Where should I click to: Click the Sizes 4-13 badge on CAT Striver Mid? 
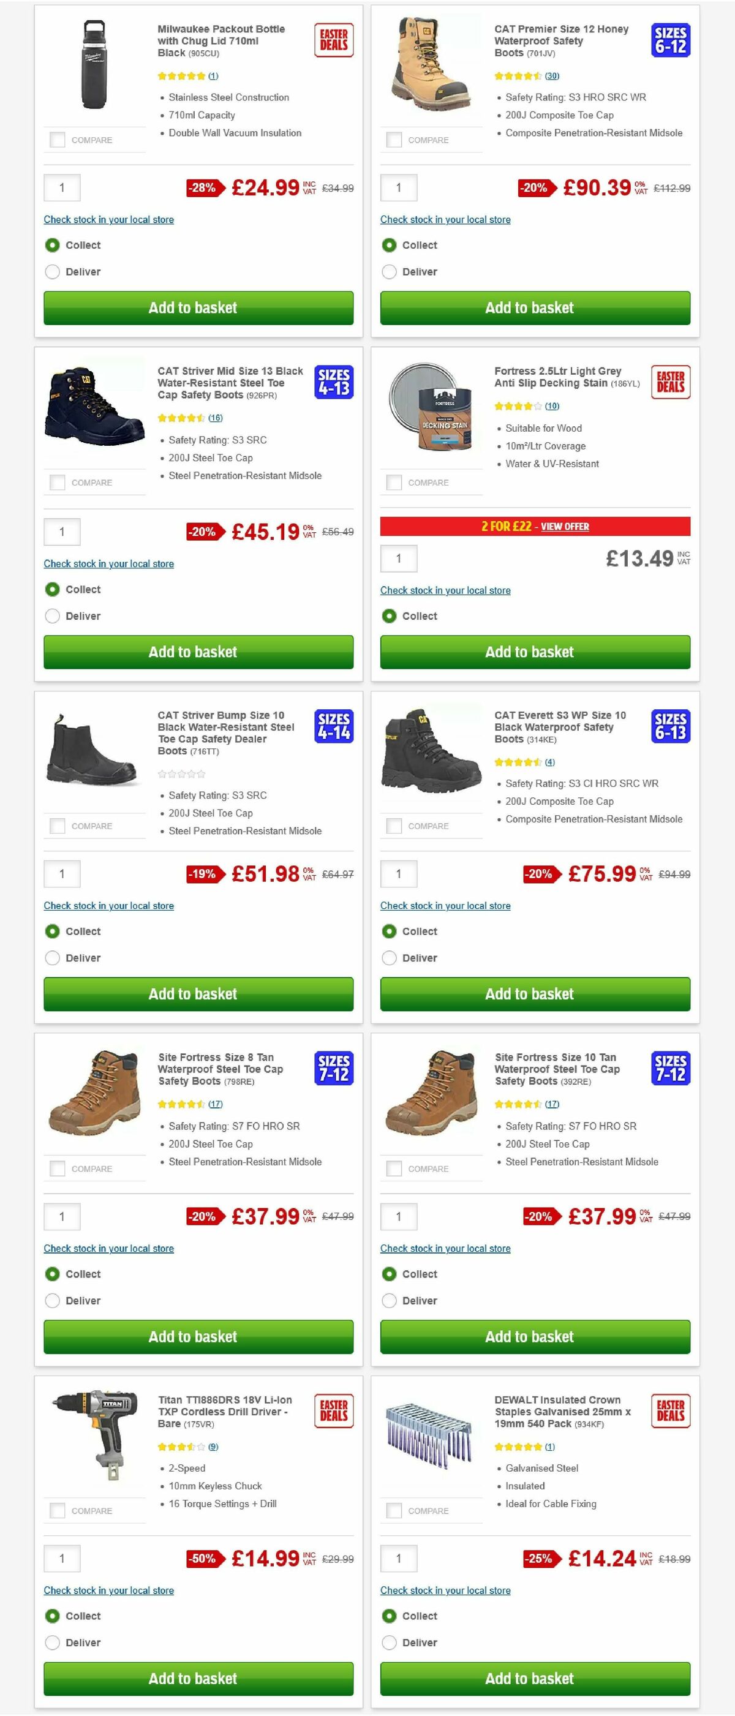click(334, 385)
